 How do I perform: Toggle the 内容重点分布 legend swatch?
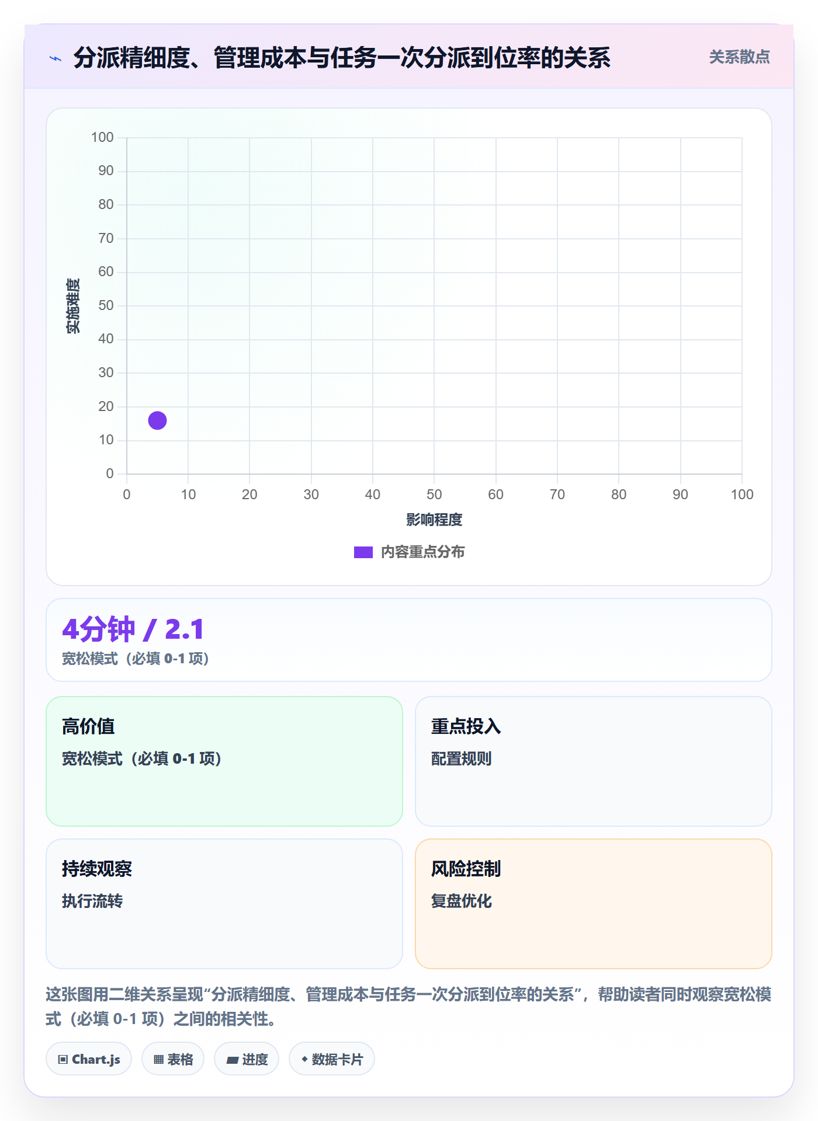tap(363, 552)
